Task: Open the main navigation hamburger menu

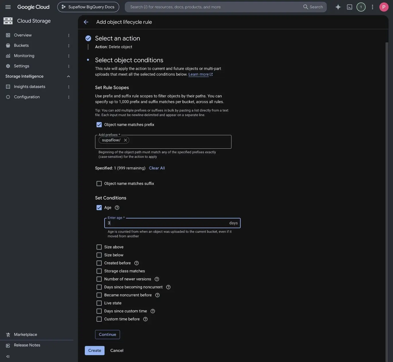Action: click(x=8, y=7)
